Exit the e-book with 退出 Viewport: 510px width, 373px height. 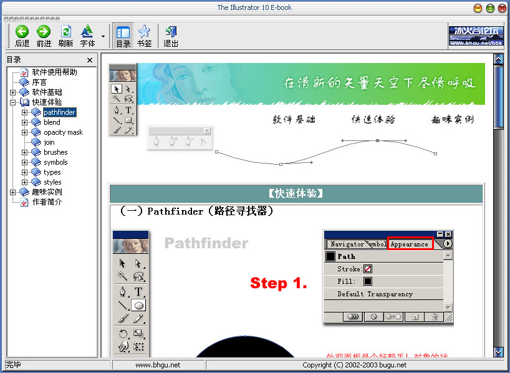tap(171, 36)
